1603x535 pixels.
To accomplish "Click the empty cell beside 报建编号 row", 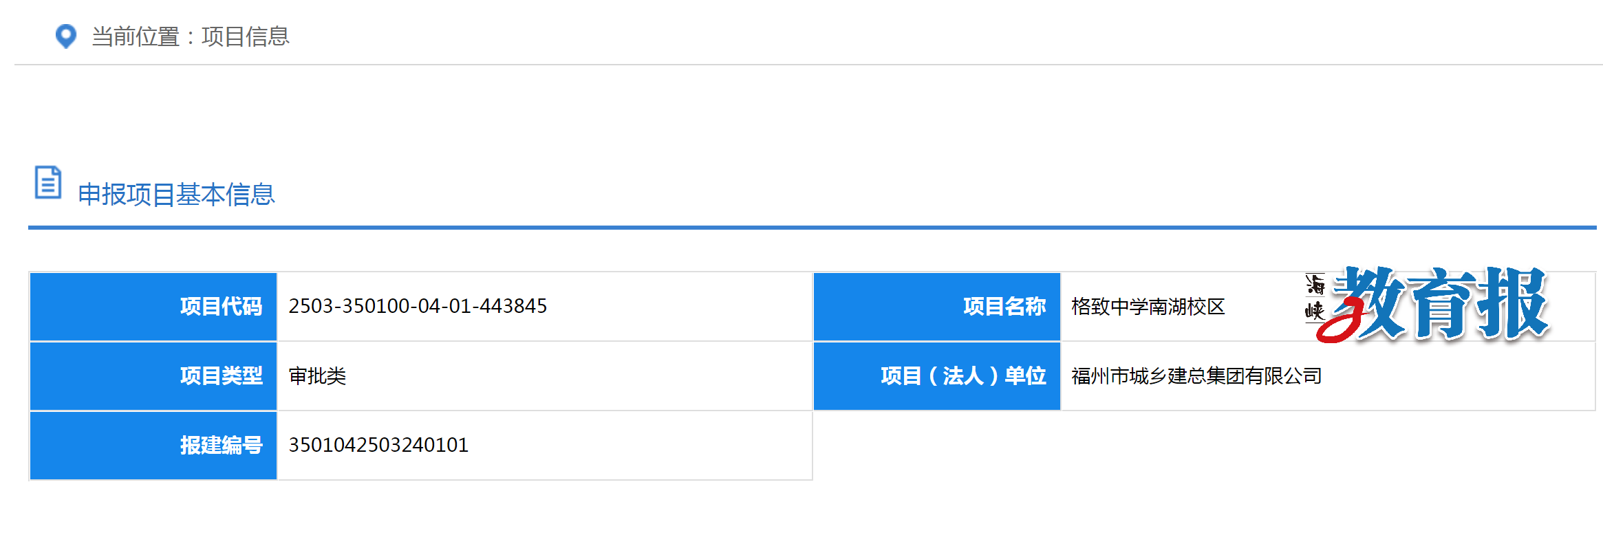I will pyautogui.click(x=1204, y=446).
